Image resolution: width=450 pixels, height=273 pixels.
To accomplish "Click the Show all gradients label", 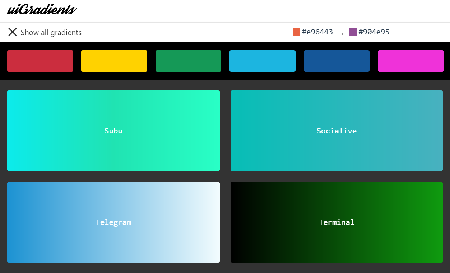I will 51,33.
